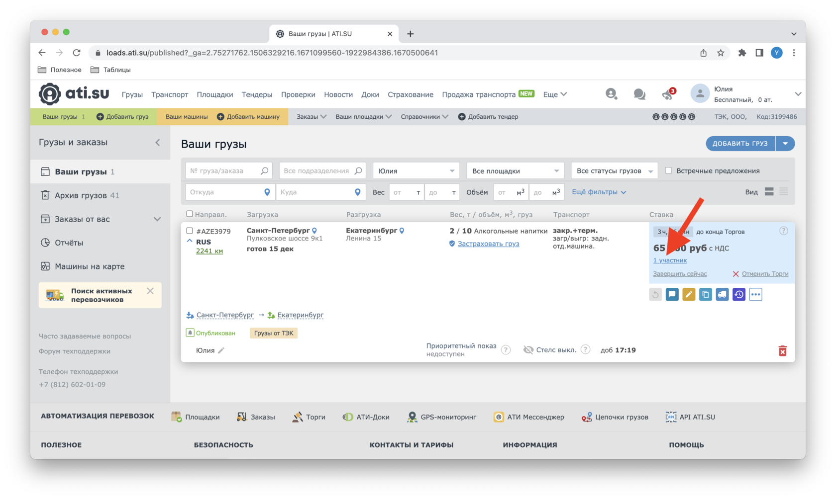
Task: Click the Застраховать груз link
Action: [x=488, y=244]
